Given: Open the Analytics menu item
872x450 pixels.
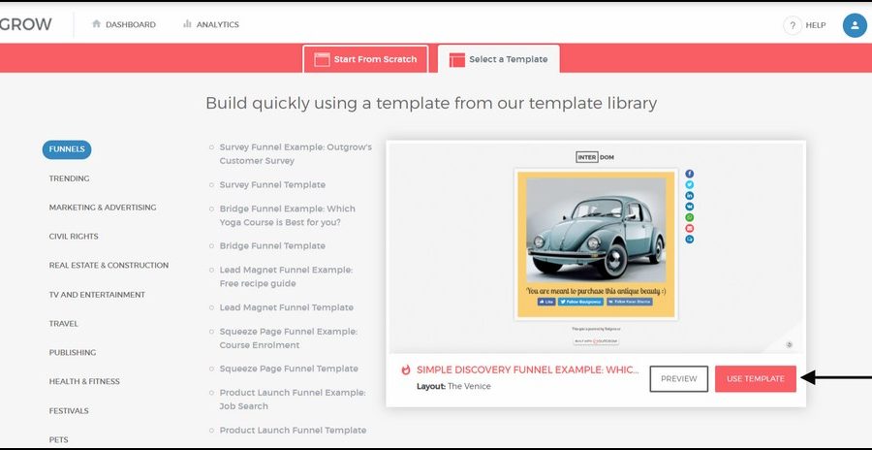Looking at the screenshot, I should pos(210,24).
